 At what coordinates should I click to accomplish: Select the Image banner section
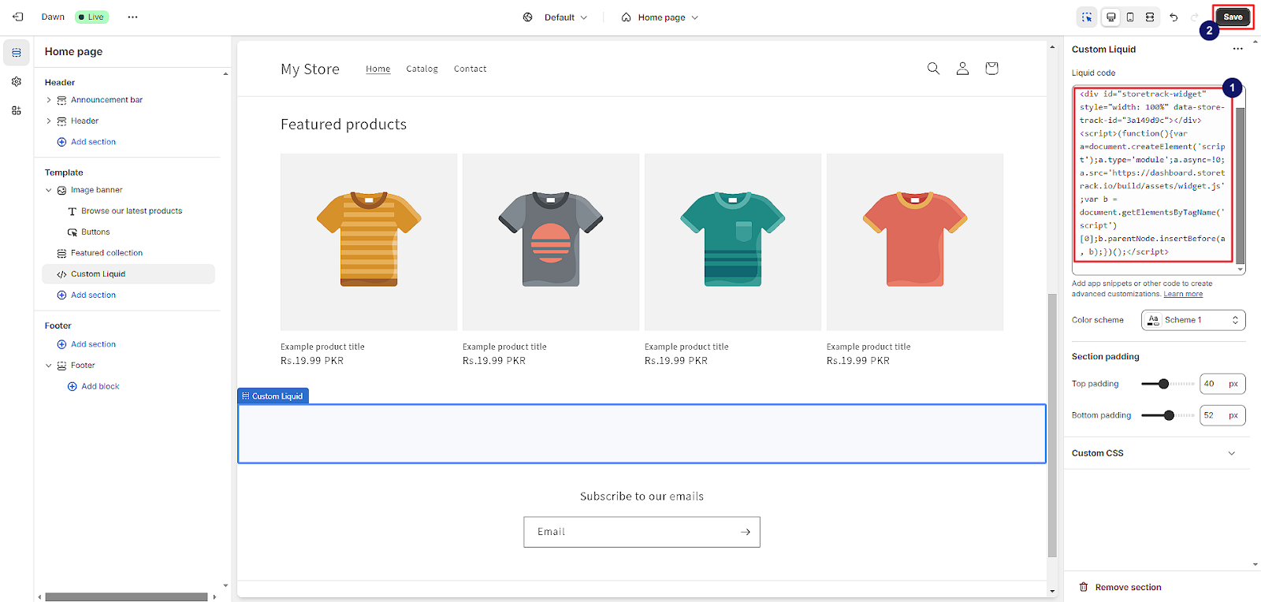point(97,190)
